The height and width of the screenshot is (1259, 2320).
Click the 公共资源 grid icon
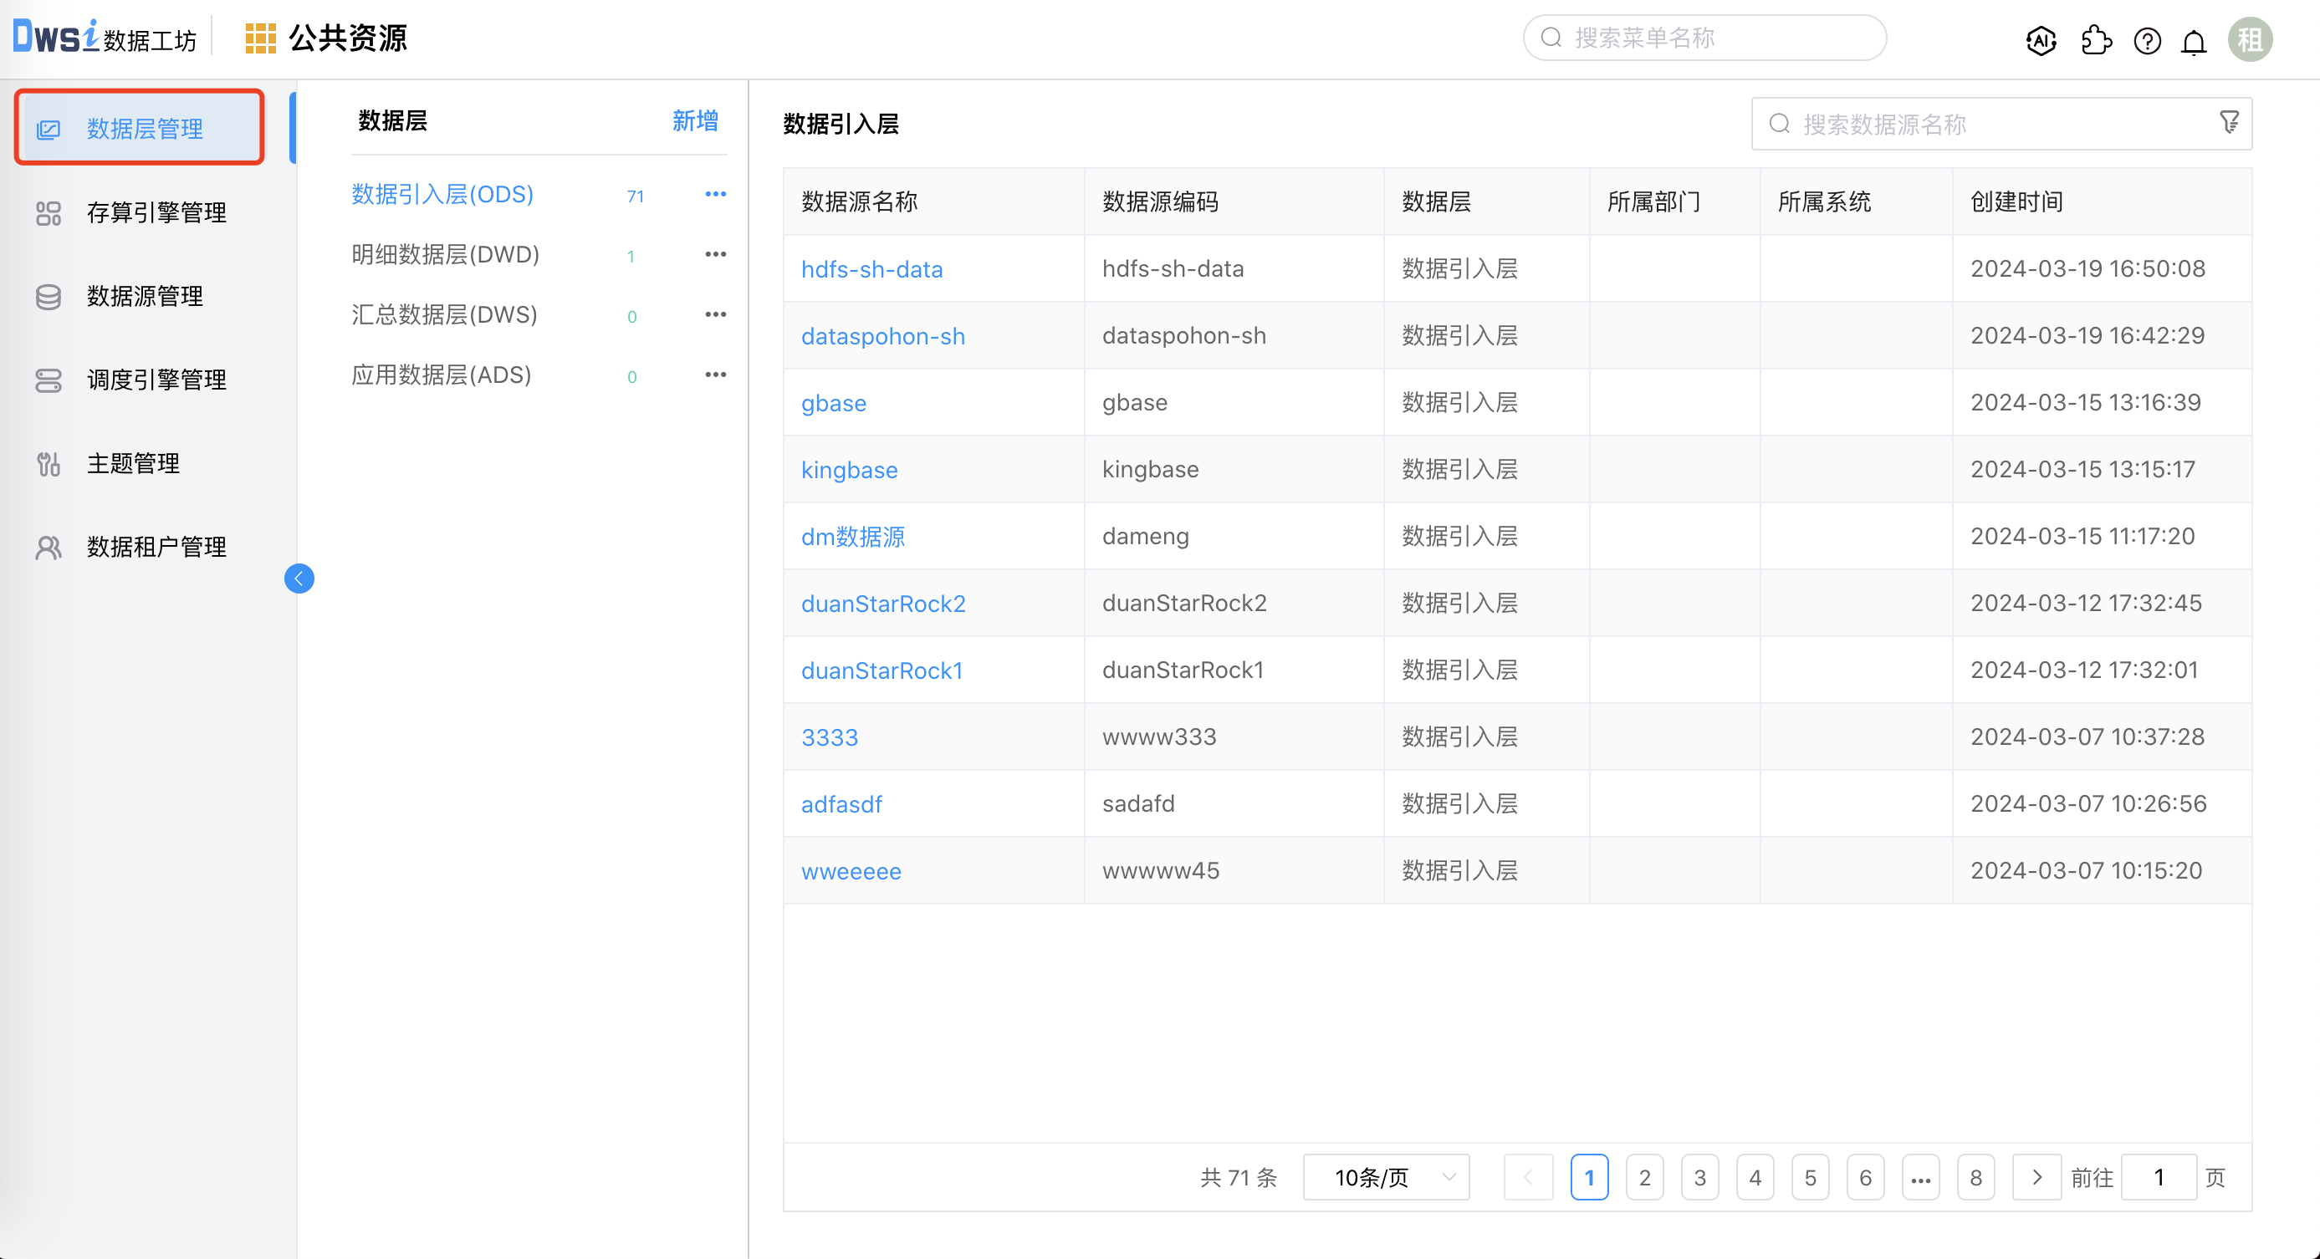(x=260, y=38)
